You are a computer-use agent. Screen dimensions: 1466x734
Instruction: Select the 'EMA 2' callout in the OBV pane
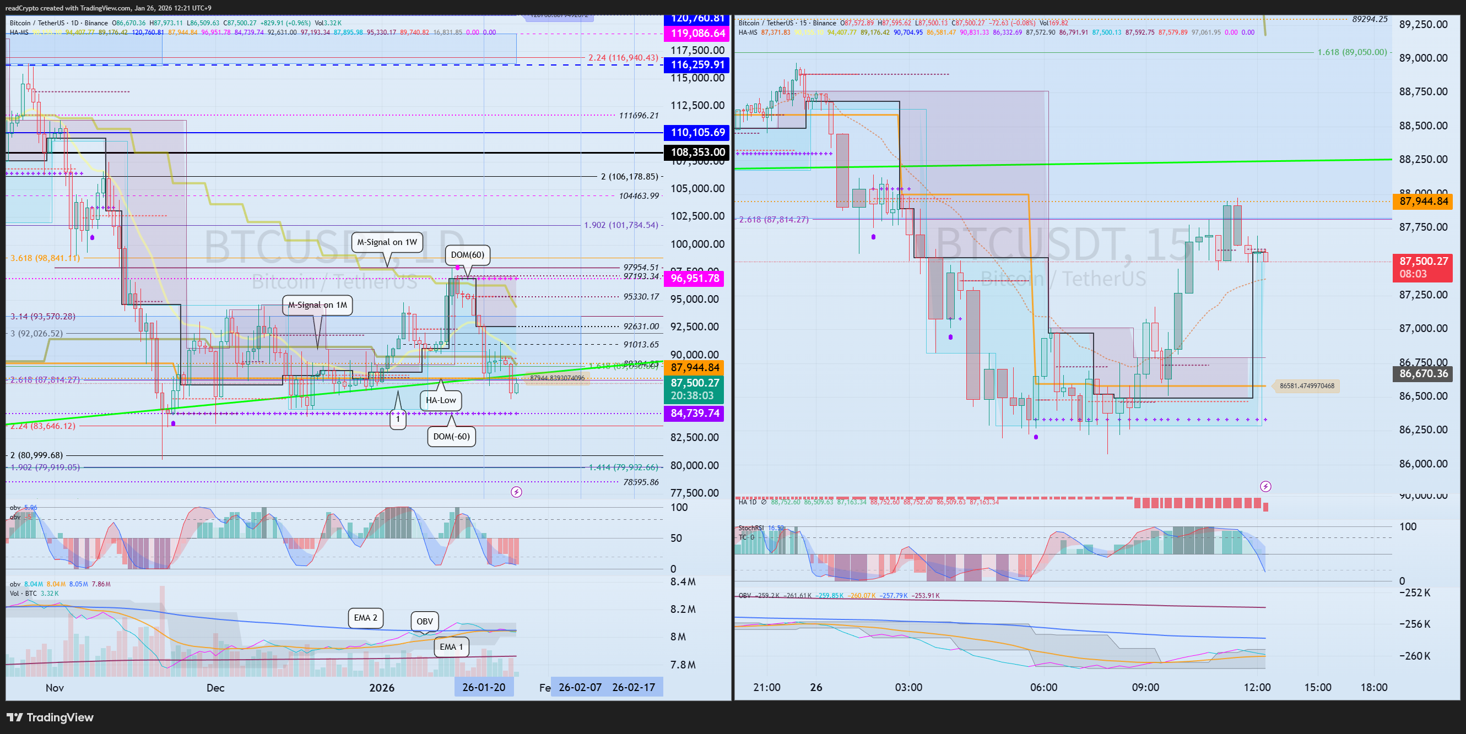(365, 618)
